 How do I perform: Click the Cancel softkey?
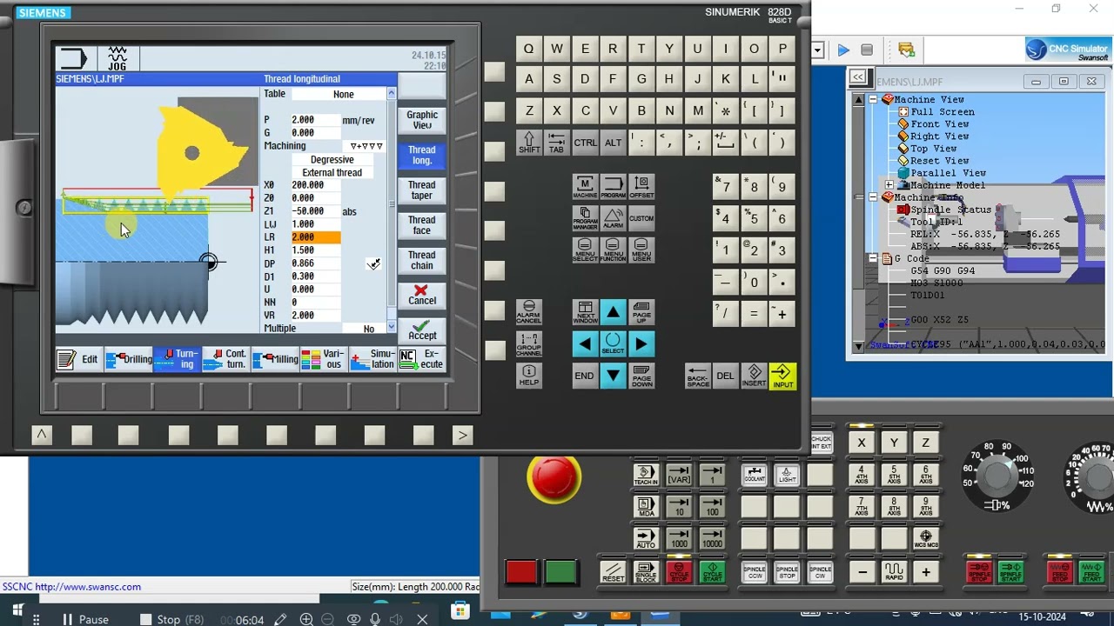[422, 296]
